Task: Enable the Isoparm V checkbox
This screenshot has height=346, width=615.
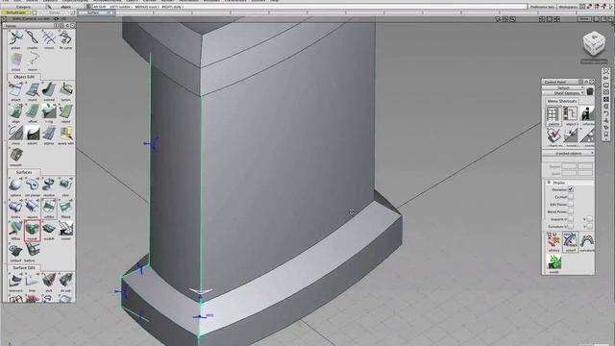Action: click(589, 219)
